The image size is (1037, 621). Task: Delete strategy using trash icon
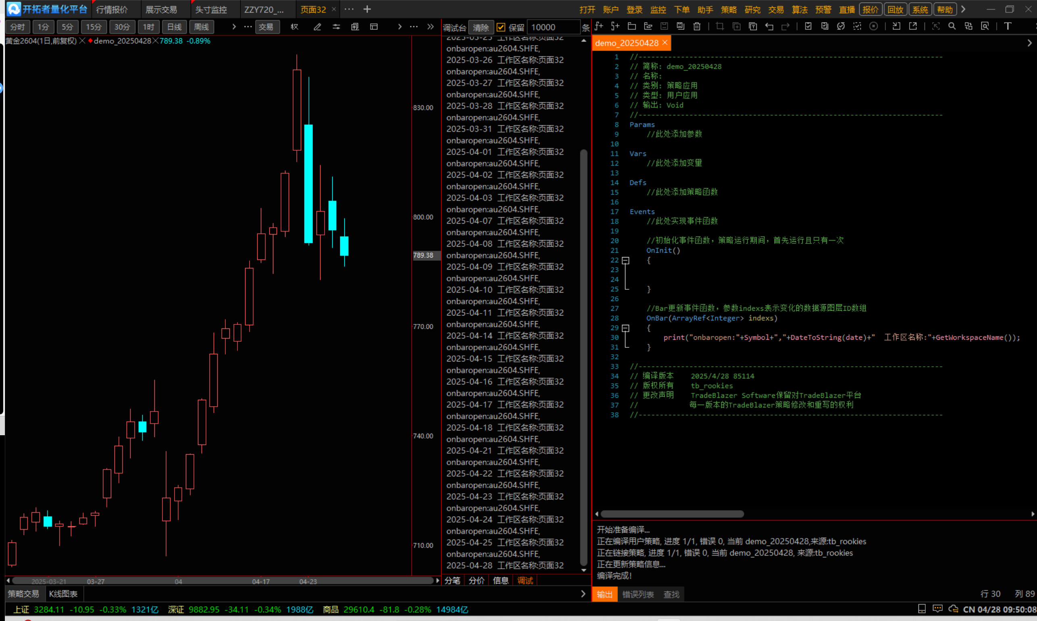pyautogui.click(x=697, y=26)
